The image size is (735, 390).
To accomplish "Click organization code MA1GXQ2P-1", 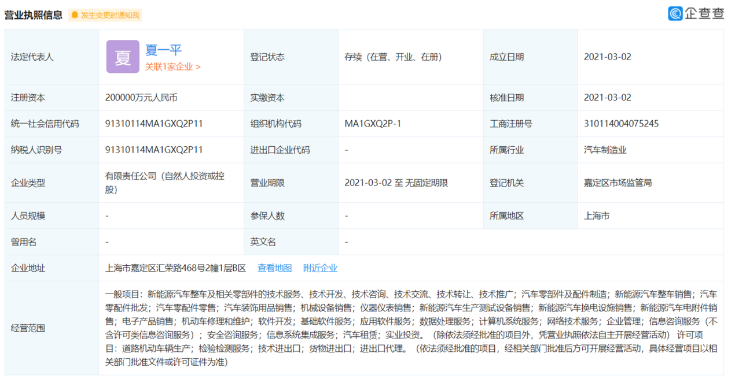I will point(373,124).
